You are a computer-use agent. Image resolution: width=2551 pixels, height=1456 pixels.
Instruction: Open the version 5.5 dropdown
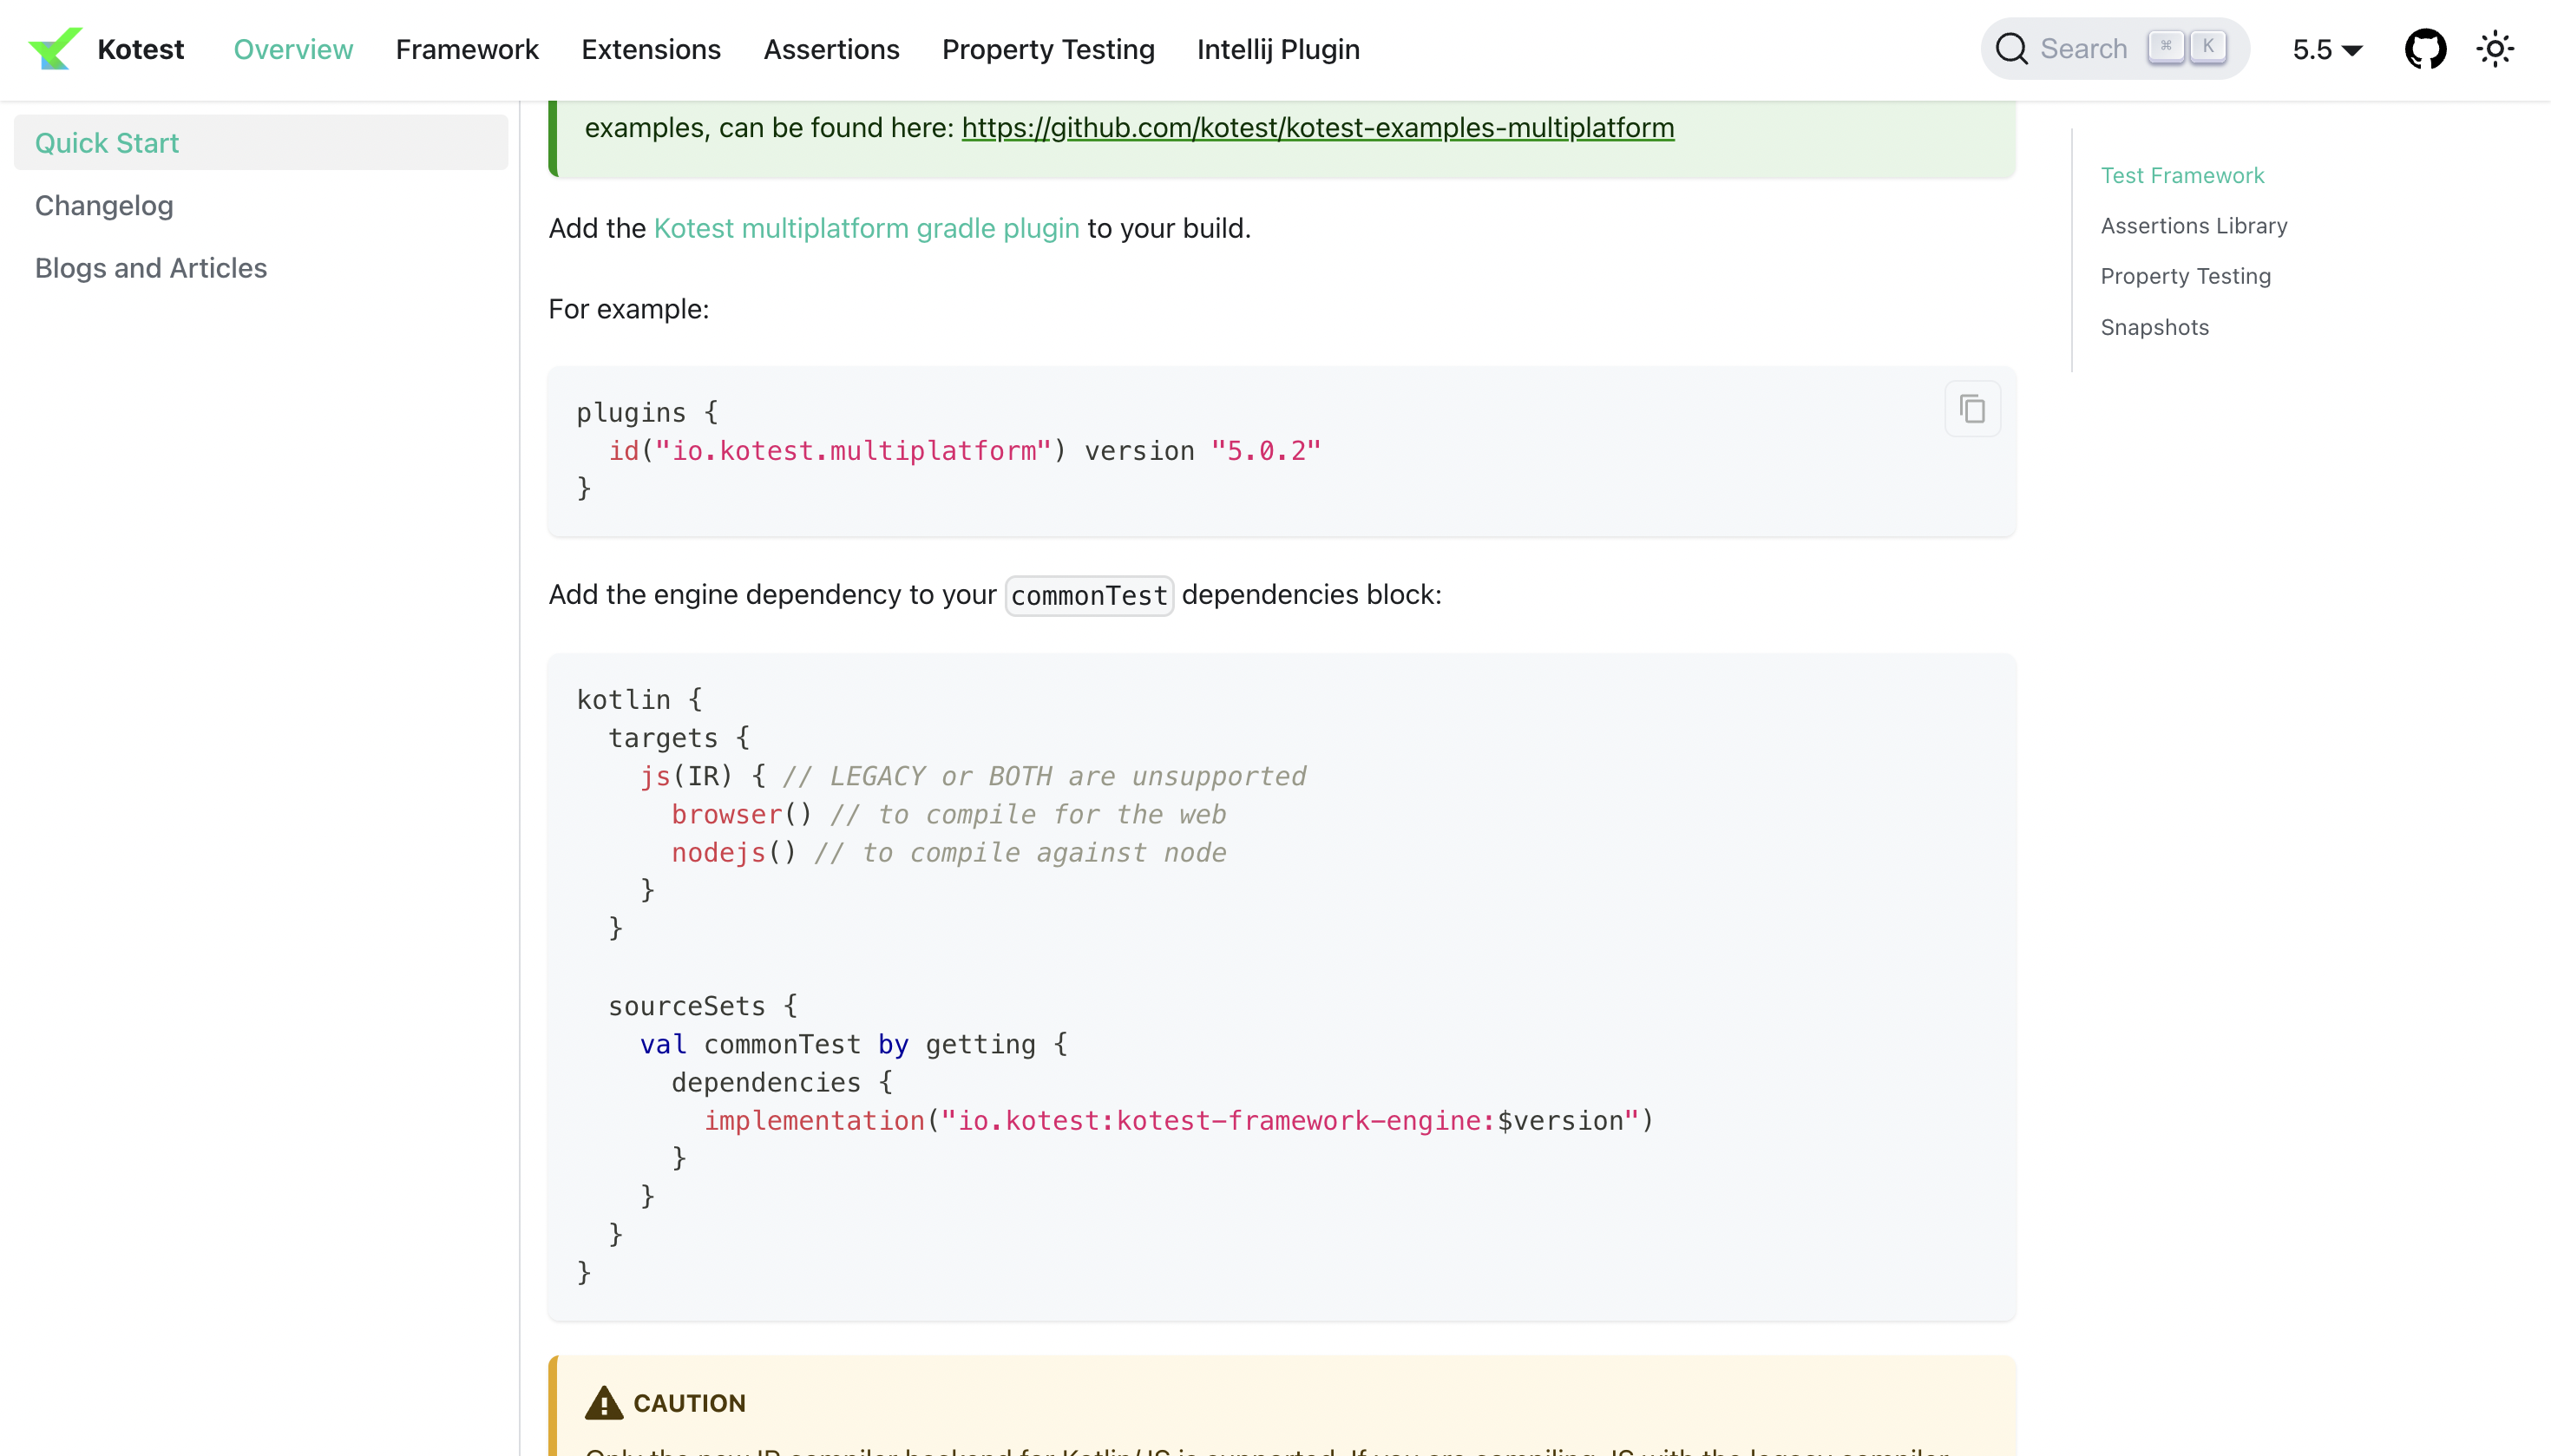2327,49
